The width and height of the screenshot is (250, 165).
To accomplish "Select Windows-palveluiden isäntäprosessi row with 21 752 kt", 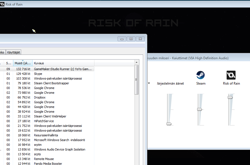I will click(x=47, y=126).
